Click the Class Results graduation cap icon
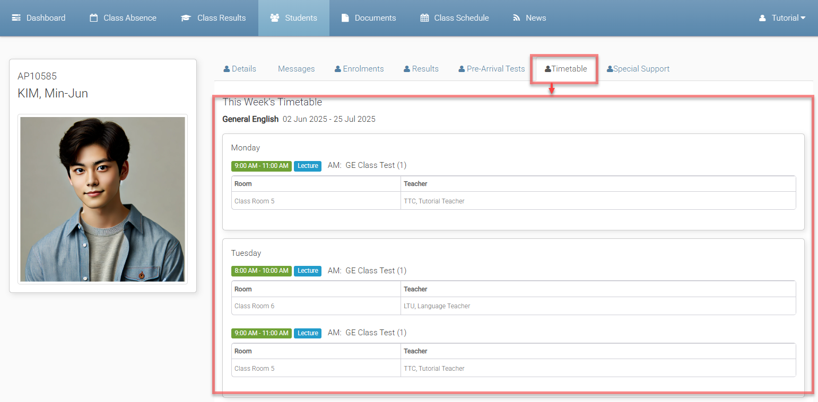This screenshot has width=818, height=402. (x=186, y=18)
